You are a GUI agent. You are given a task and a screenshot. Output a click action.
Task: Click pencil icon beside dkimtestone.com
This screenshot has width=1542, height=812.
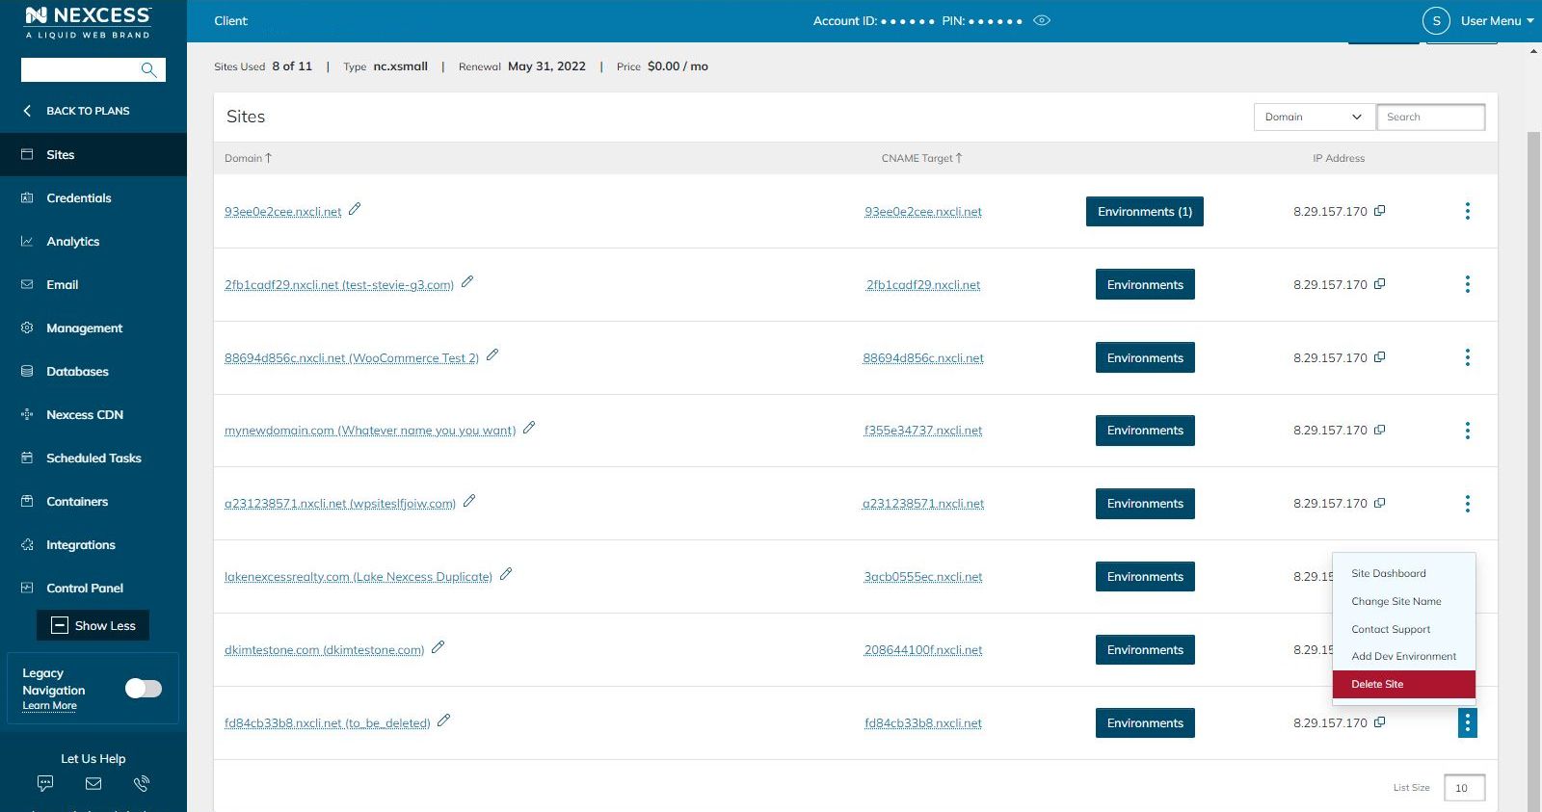[438, 647]
